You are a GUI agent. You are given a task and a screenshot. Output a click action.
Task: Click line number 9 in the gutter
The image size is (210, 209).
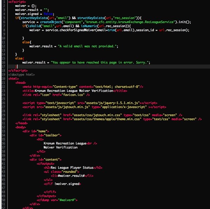tap(4, 34)
